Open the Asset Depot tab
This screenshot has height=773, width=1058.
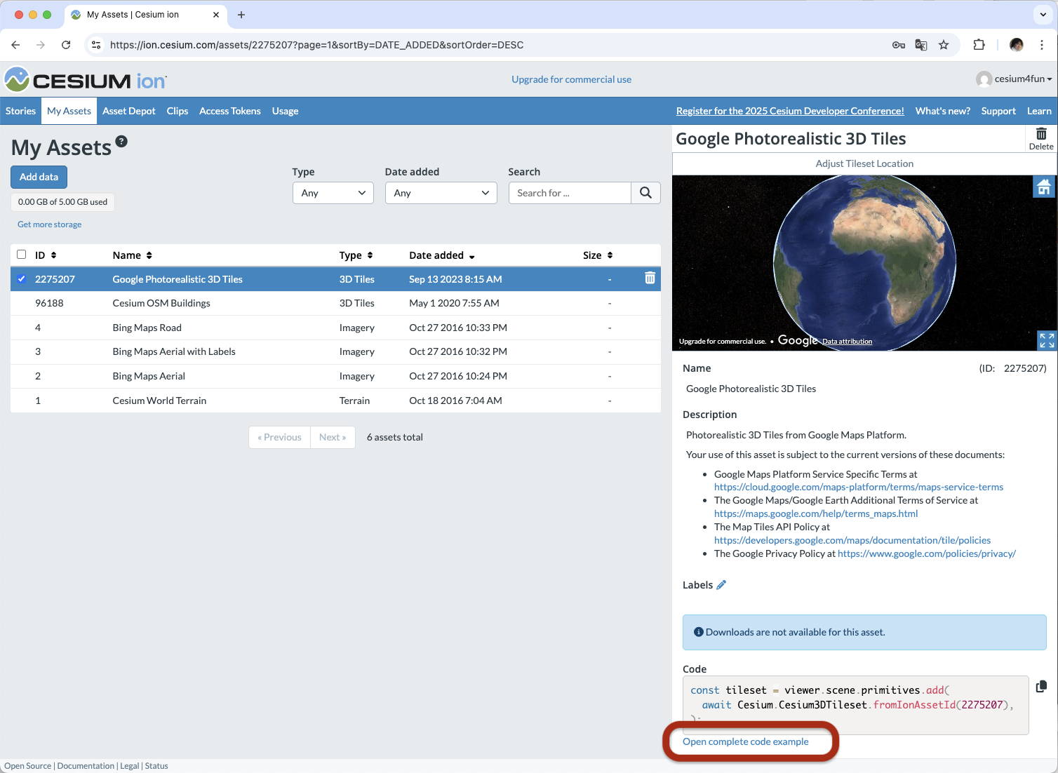click(129, 111)
